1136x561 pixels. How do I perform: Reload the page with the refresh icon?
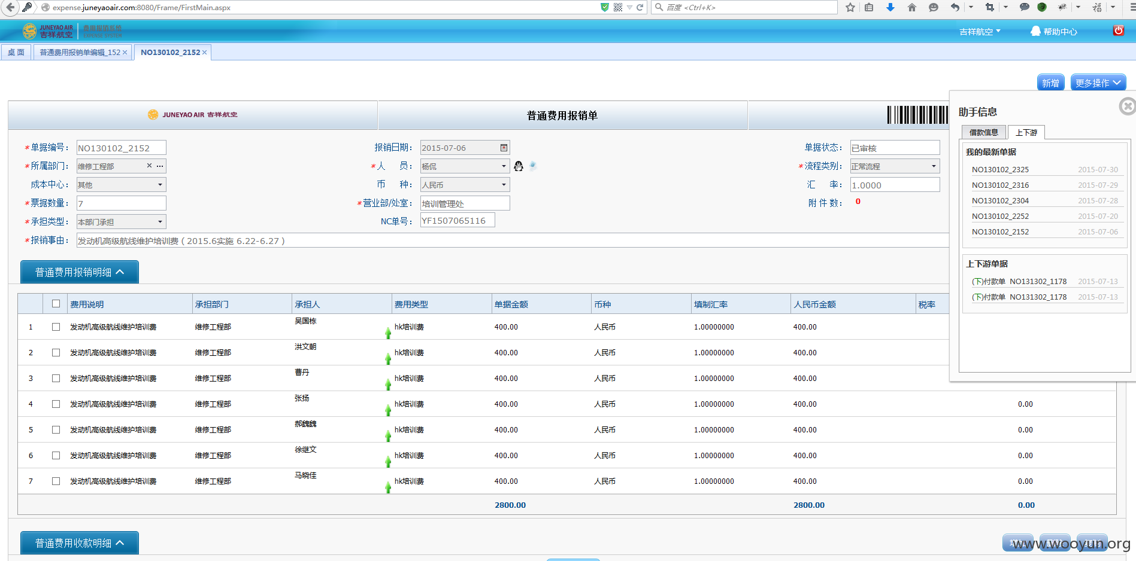coord(640,7)
